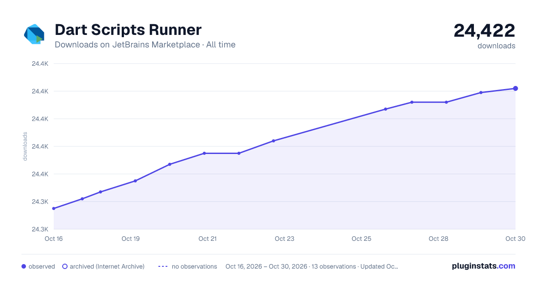Screen dimensions: 537x282
Task: Click the 24,422 downloads total
Action: coord(485,31)
